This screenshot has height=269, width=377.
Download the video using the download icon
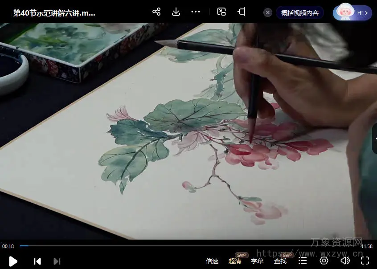click(176, 12)
